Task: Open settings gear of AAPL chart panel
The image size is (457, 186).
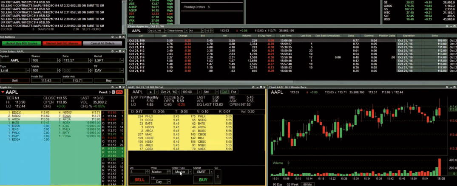Action: (446, 87)
